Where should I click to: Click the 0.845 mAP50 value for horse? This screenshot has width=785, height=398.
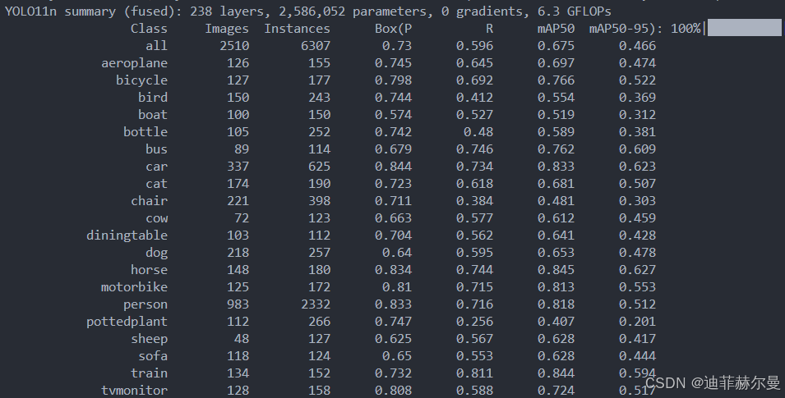point(556,269)
